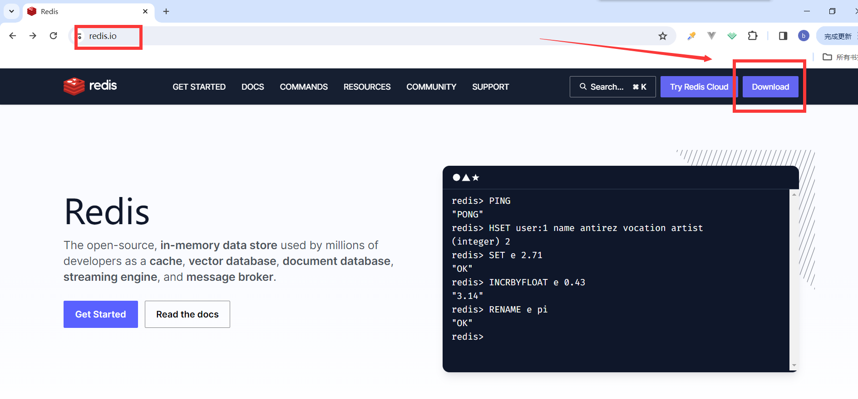Click the Search box in navbar
This screenshot has height=399, width=858.
[613, 87]
